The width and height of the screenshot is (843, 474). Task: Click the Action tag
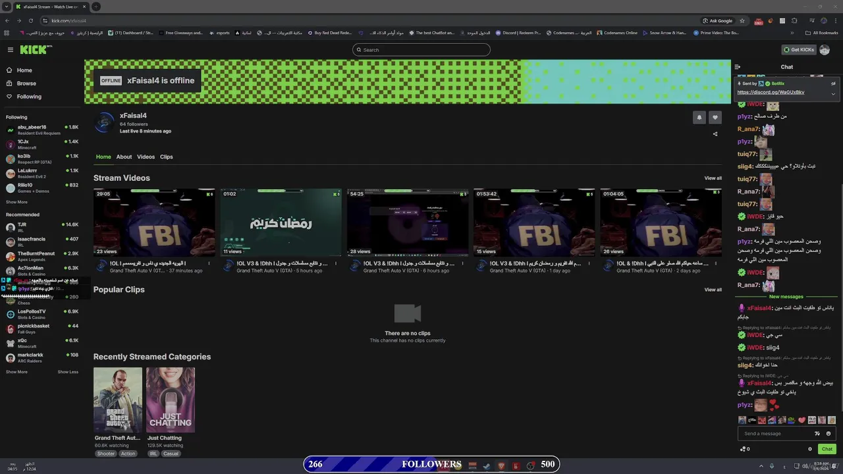click(x=128, y=454)
